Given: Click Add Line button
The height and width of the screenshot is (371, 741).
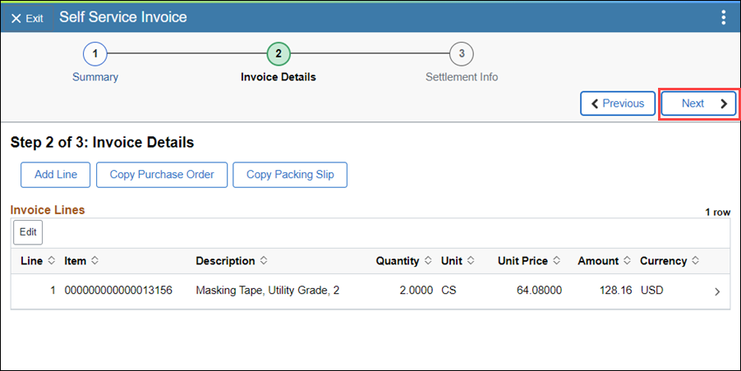Looking at the screenshot, I should coord(55,175).
